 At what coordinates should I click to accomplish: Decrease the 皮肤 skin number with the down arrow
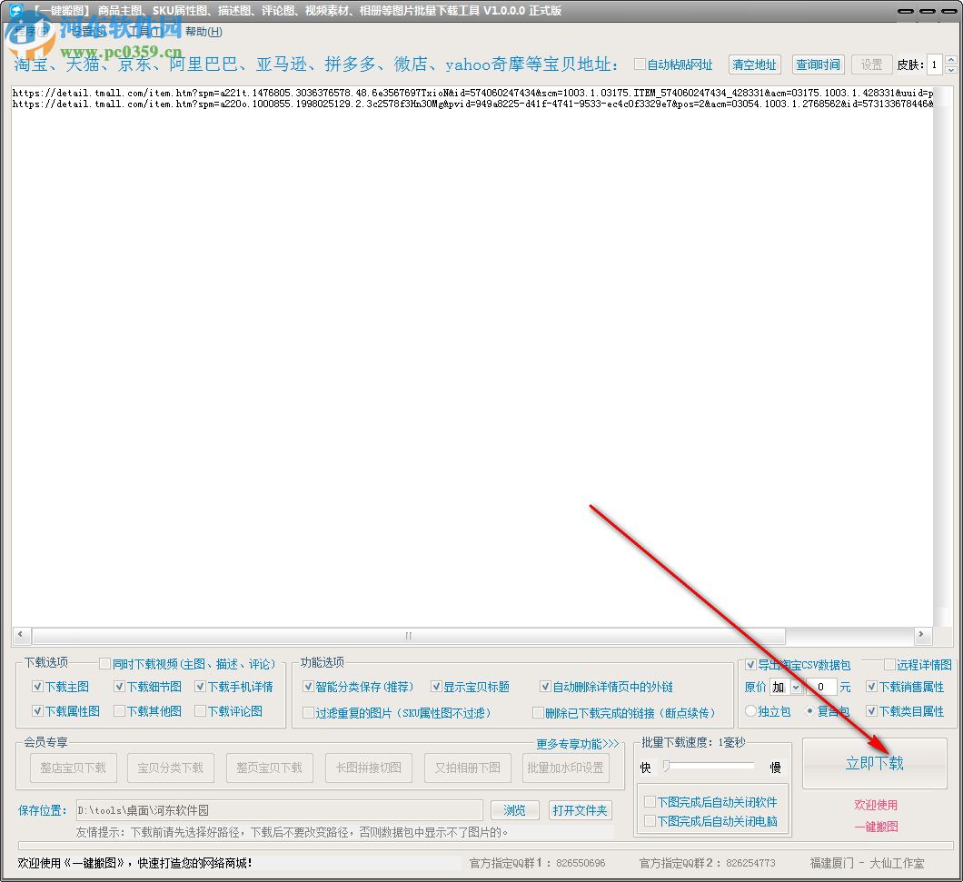click(950, 69)
